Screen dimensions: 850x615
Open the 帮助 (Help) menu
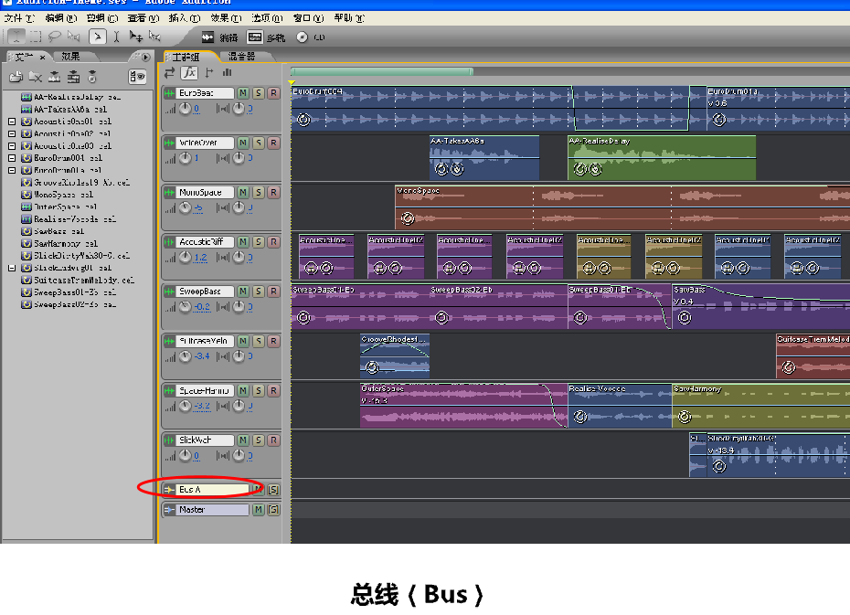tap(349, 18)
